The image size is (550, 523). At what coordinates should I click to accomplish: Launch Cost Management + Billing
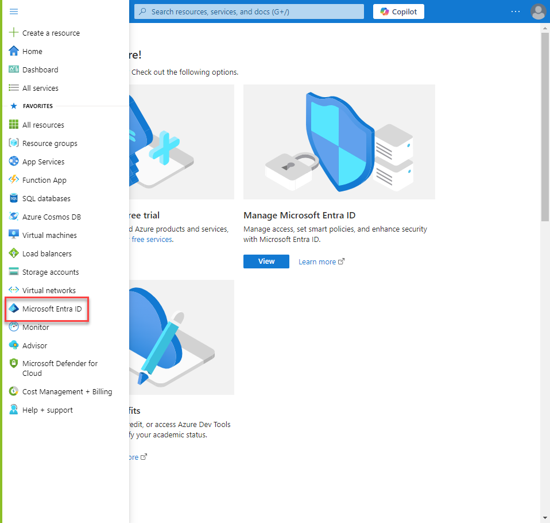click(x=67, y=391)
